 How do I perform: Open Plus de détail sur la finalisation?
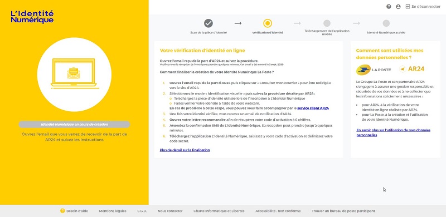click(x=185, y=150)
